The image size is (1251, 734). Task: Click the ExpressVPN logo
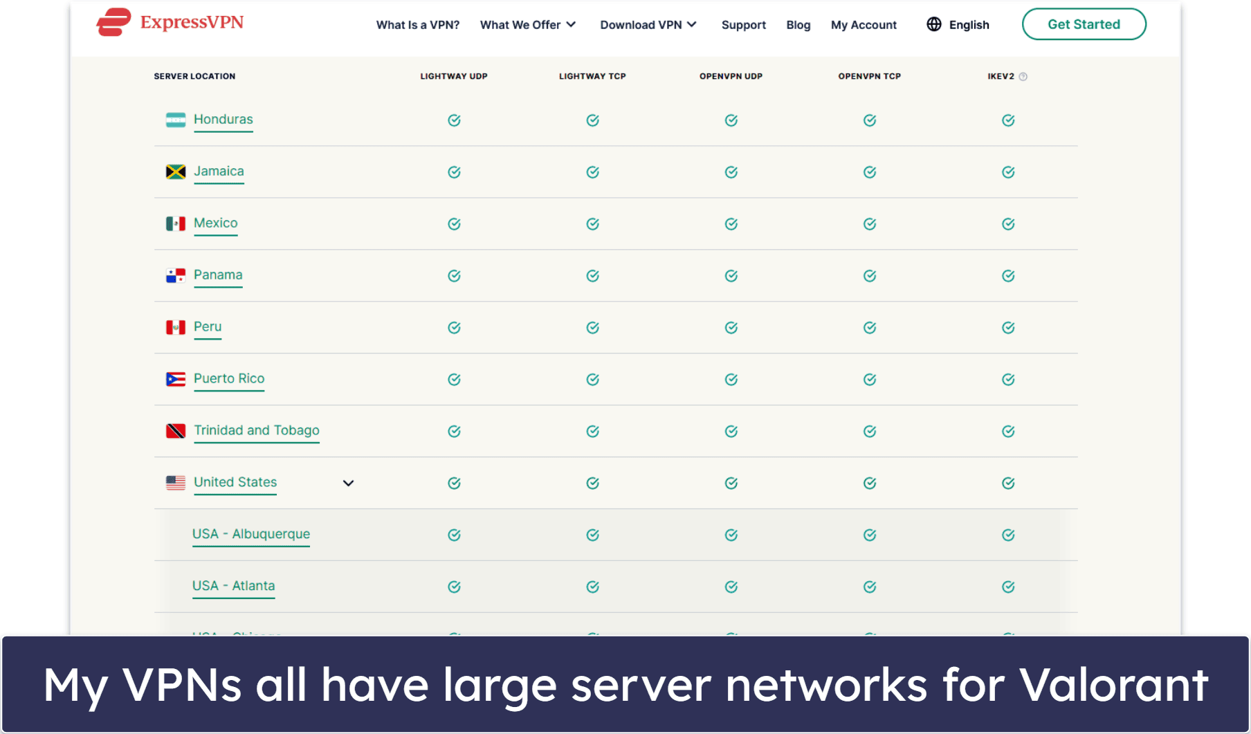[170, 22]
